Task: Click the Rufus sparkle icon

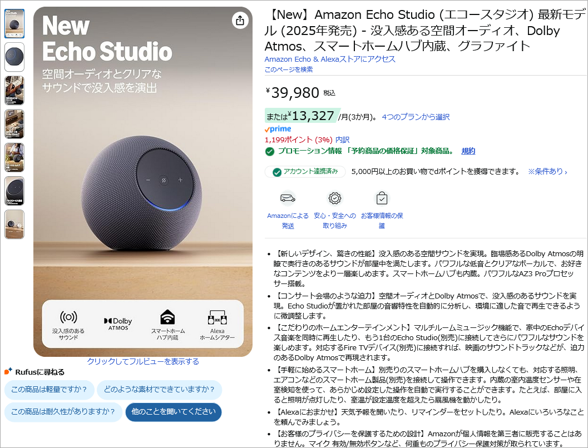Action: pos(8,371)
